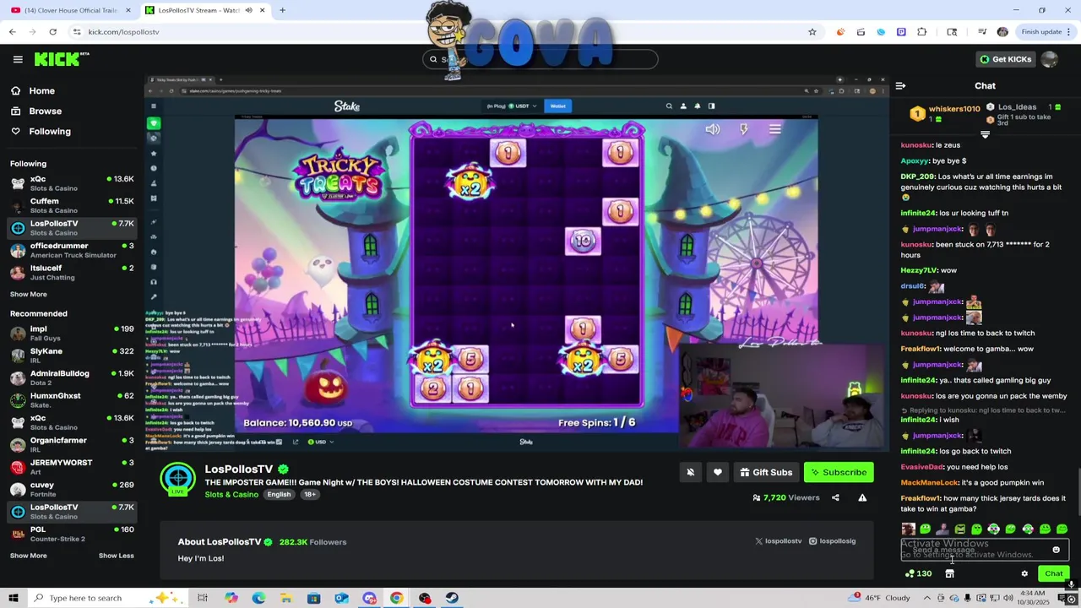Open chat settings gear

1024,573
